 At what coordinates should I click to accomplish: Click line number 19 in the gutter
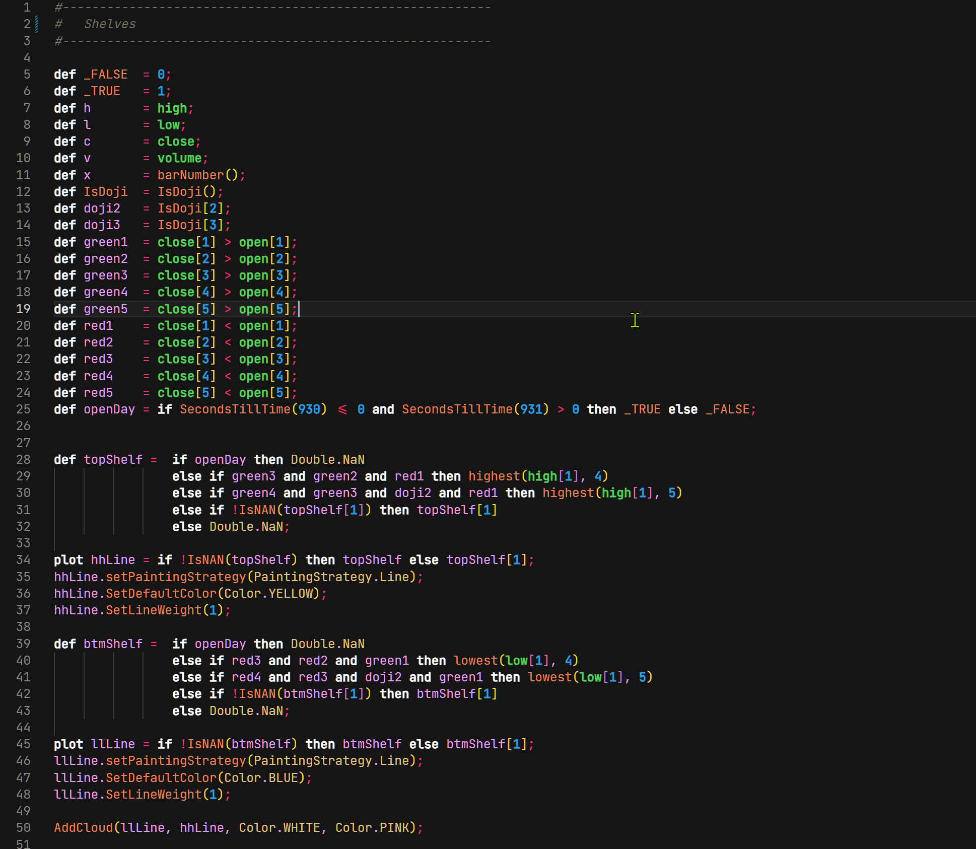point(23,309)
